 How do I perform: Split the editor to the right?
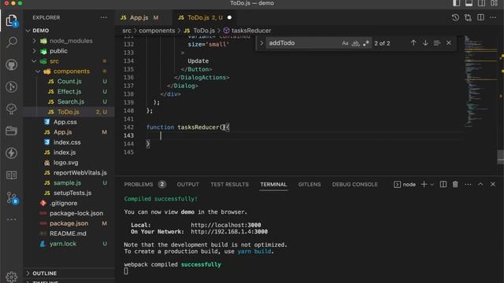(480, 17)
